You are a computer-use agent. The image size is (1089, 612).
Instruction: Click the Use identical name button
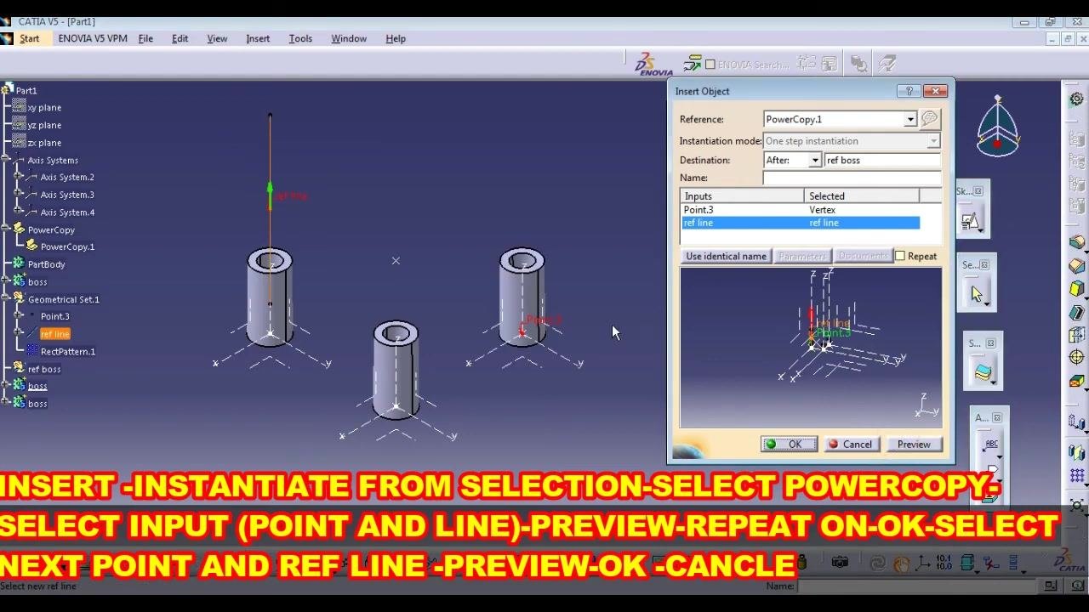pos(726,256)
